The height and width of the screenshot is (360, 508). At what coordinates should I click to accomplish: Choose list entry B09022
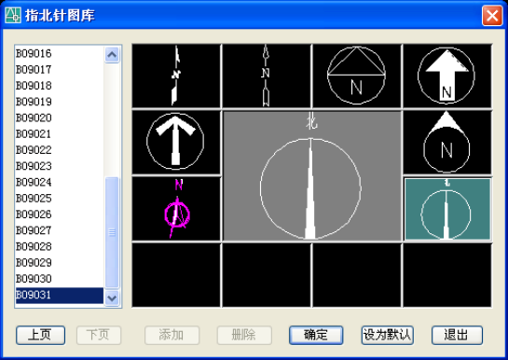point(60,150)
